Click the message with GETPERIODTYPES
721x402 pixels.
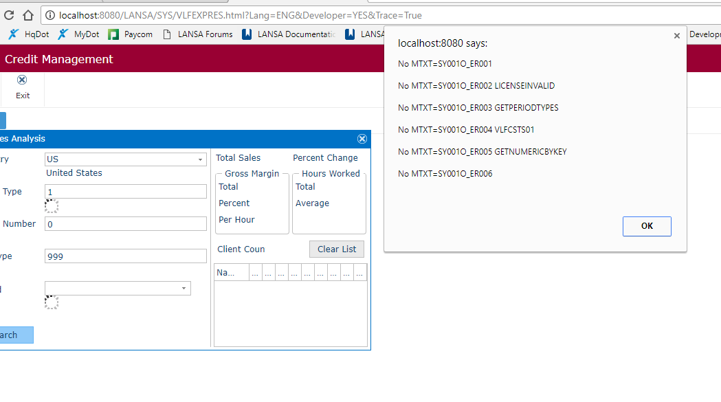tap(478, 108)
